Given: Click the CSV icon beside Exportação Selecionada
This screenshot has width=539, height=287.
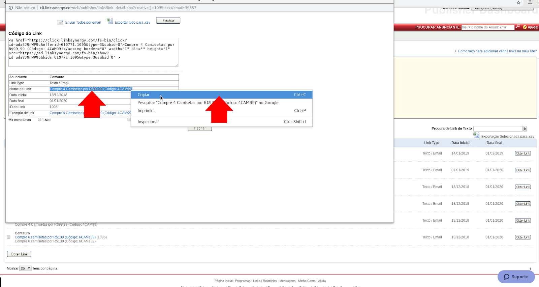Looking at the screenshot, I should point(476,135).
